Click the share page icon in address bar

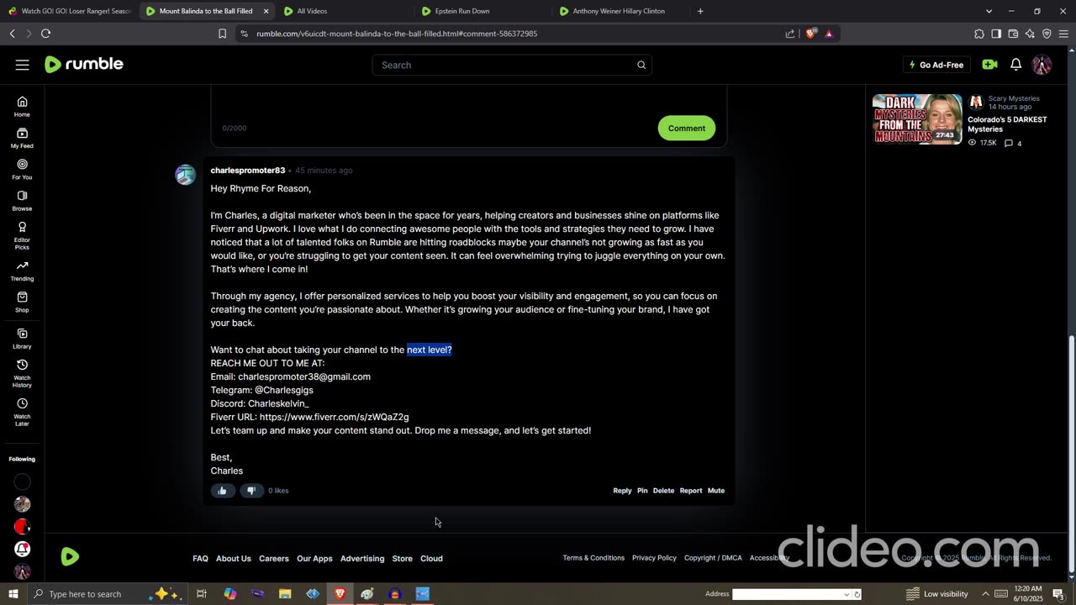point(790,34)
